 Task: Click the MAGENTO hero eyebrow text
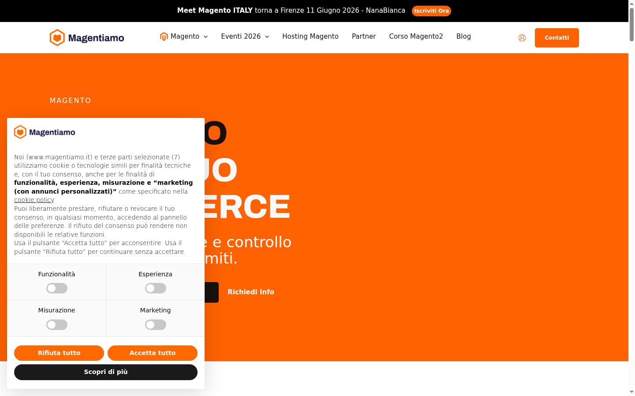coord(71,101)
